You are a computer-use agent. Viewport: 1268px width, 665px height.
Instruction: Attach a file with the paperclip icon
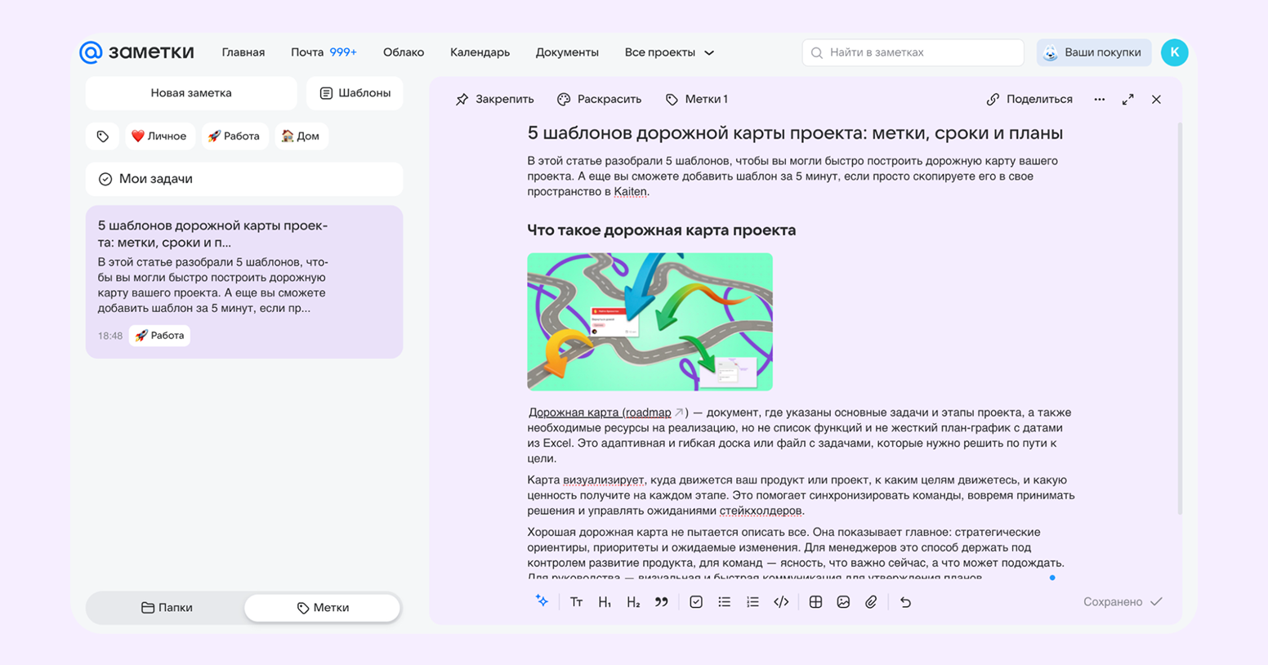[870, 602]
